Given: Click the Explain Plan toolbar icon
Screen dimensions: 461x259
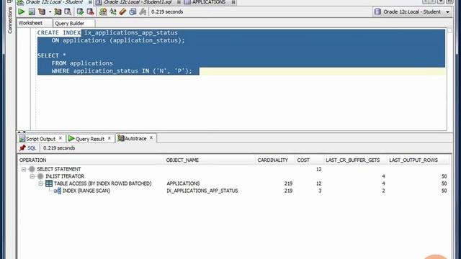Looking at the screenshot, I should coord(42,12).
